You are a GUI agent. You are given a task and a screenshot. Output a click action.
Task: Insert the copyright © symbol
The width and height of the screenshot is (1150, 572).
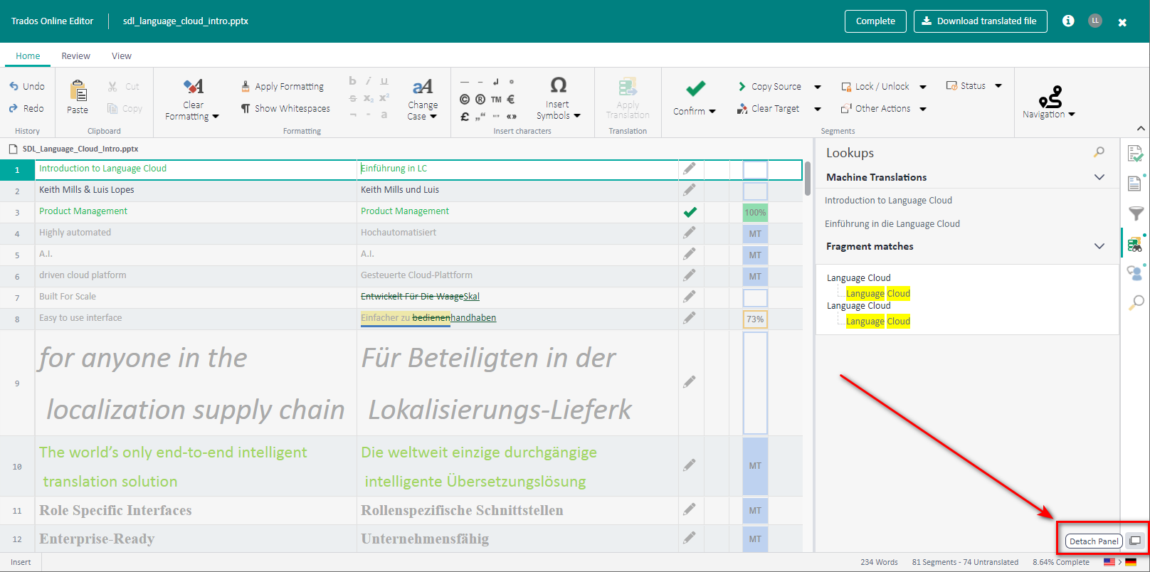click(465, 100)
